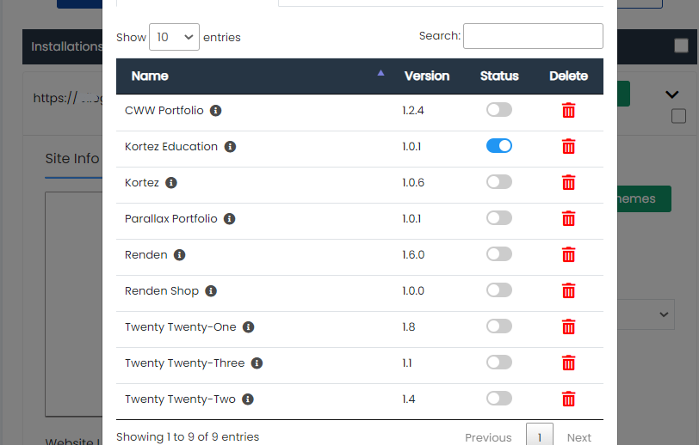Check the Installations header checkbox

[681, 46]
